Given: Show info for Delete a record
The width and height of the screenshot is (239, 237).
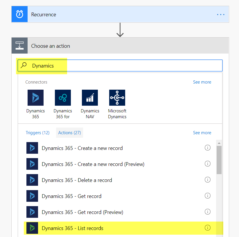Looking at the screenshot, I should (207, 180).
